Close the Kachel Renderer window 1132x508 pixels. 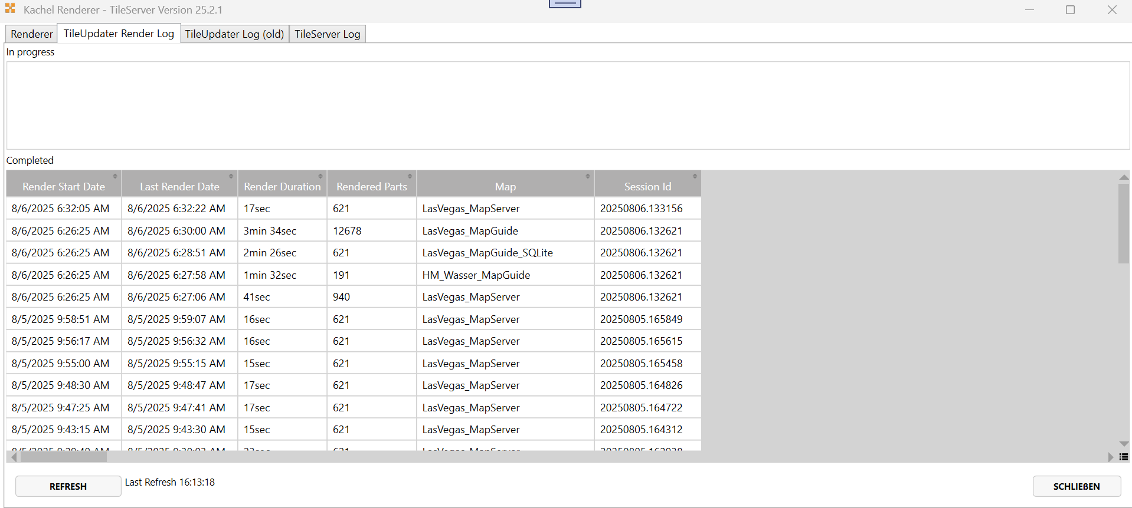pos(1112,10)
